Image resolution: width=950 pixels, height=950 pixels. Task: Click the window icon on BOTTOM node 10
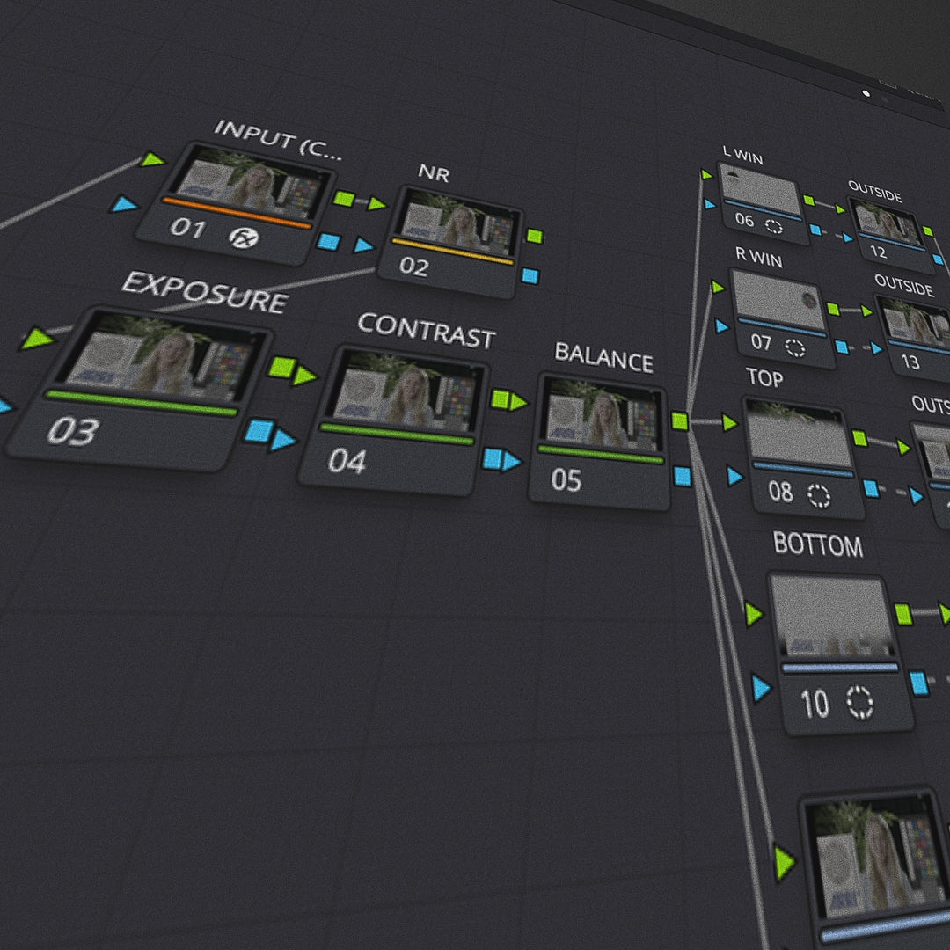(859, 704)
